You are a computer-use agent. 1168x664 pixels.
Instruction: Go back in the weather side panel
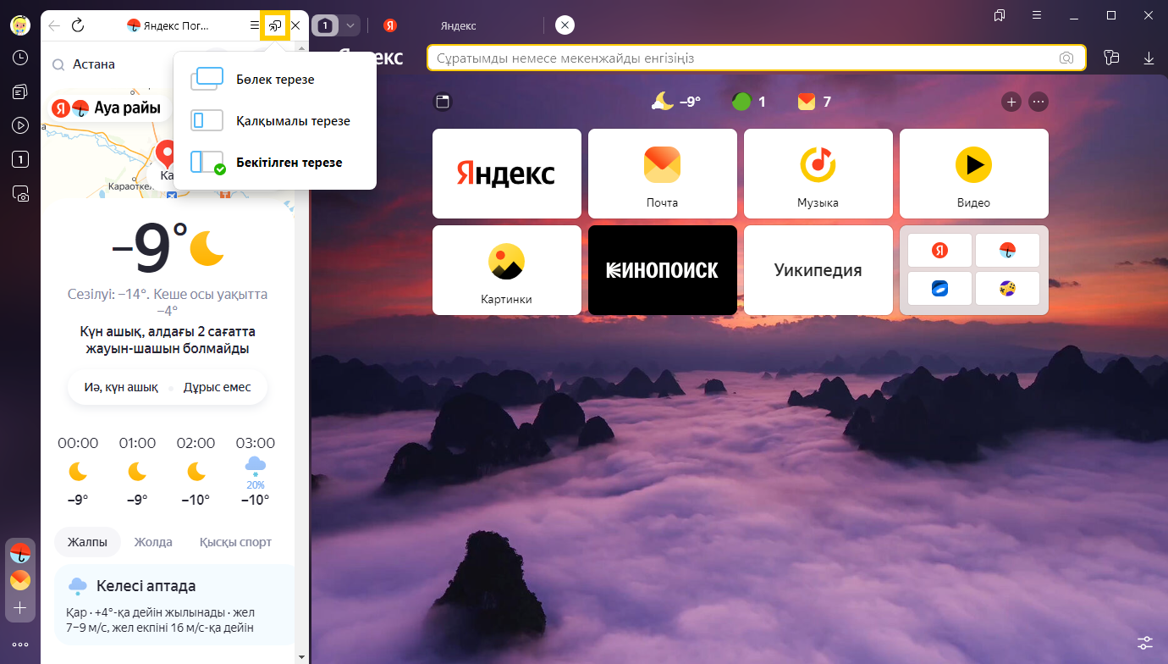pos(54,25)
